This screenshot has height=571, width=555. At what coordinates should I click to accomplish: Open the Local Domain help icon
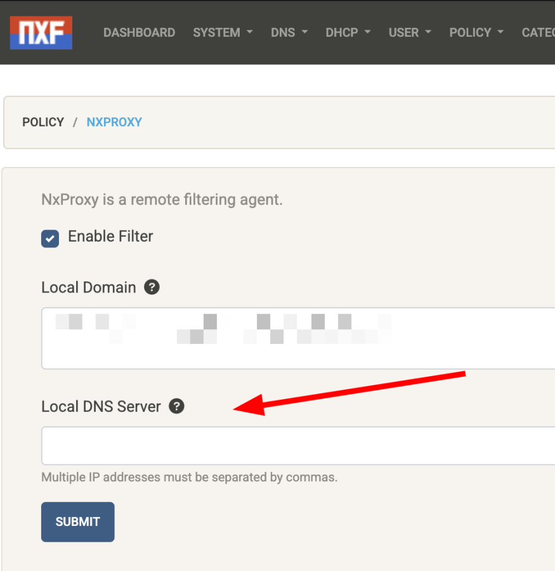point(152,287)
